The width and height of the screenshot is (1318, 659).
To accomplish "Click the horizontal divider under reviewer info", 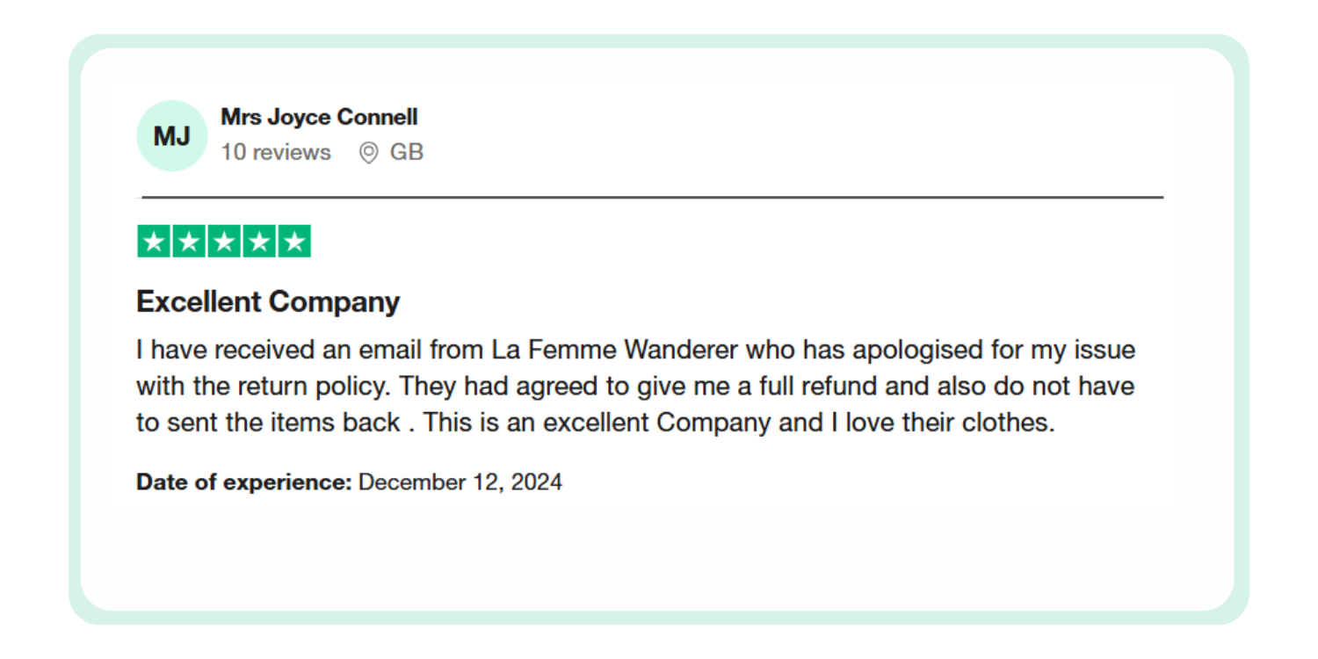I will tap(652, 198).
